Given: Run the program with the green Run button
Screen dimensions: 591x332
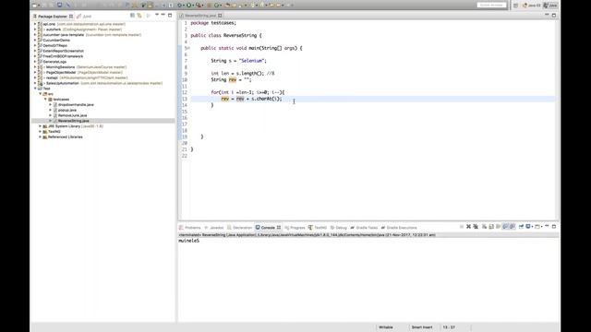Looking at the screenshot, I should 188,6.
